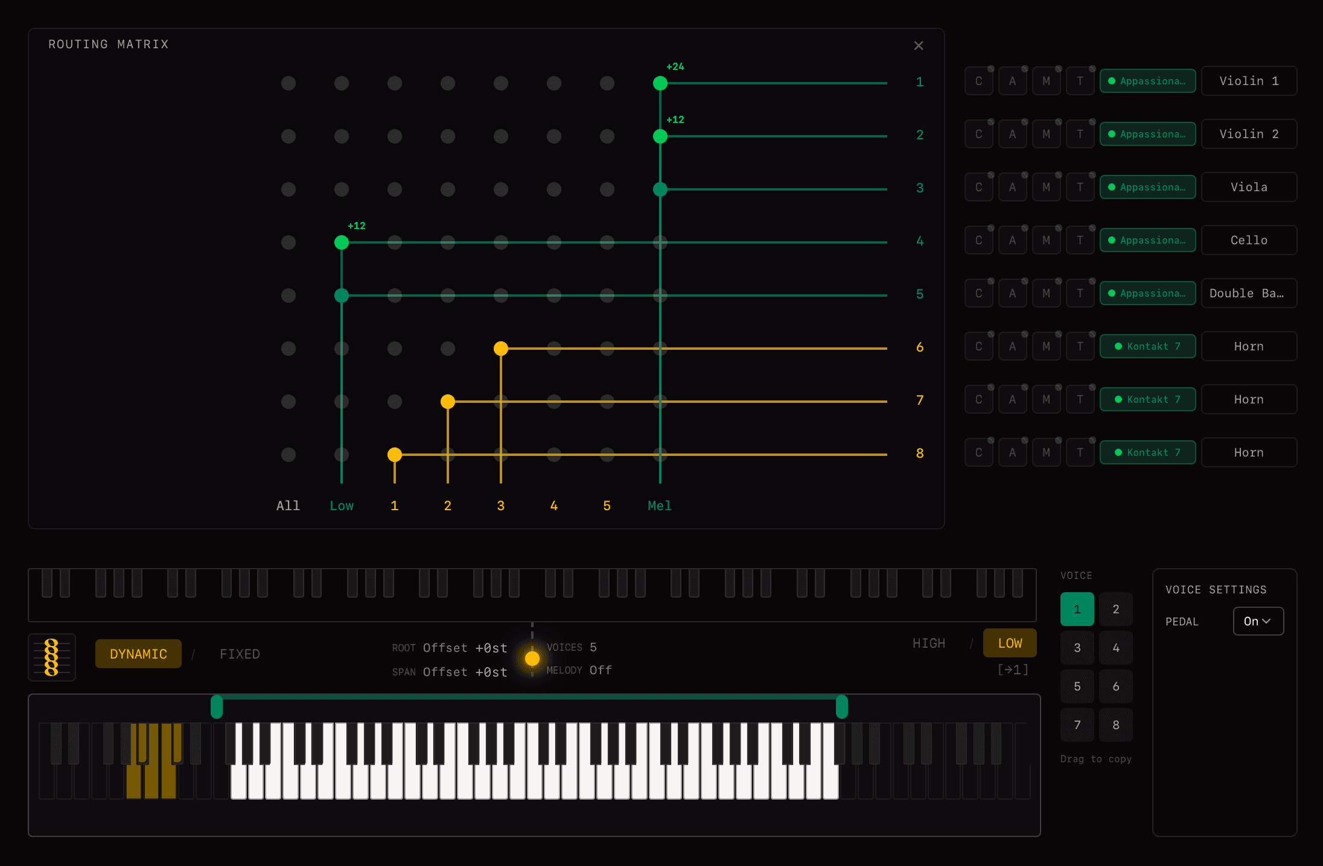The width and height of the screenshot is (1323, 866).
Task: Enable the DYNAMIC mode button
Action: [x=138, y=654]
